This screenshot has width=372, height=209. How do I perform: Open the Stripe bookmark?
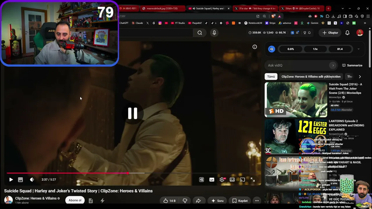[270, 23]
